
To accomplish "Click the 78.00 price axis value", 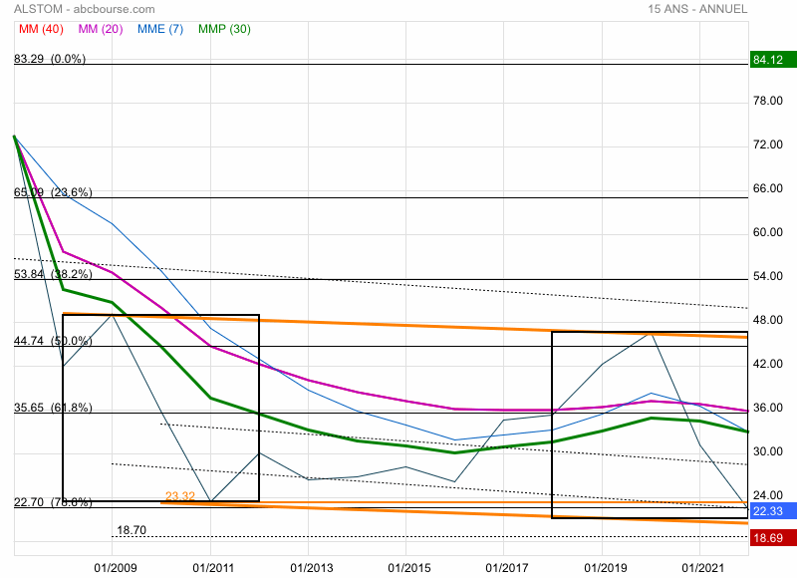I will 768,101.
